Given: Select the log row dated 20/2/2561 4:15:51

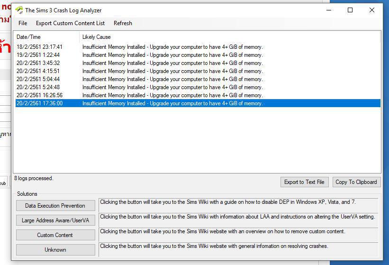Looking at the screenshot, I should pos(198,71).
